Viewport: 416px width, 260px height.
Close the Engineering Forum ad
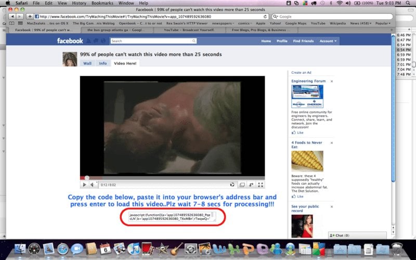332,82
